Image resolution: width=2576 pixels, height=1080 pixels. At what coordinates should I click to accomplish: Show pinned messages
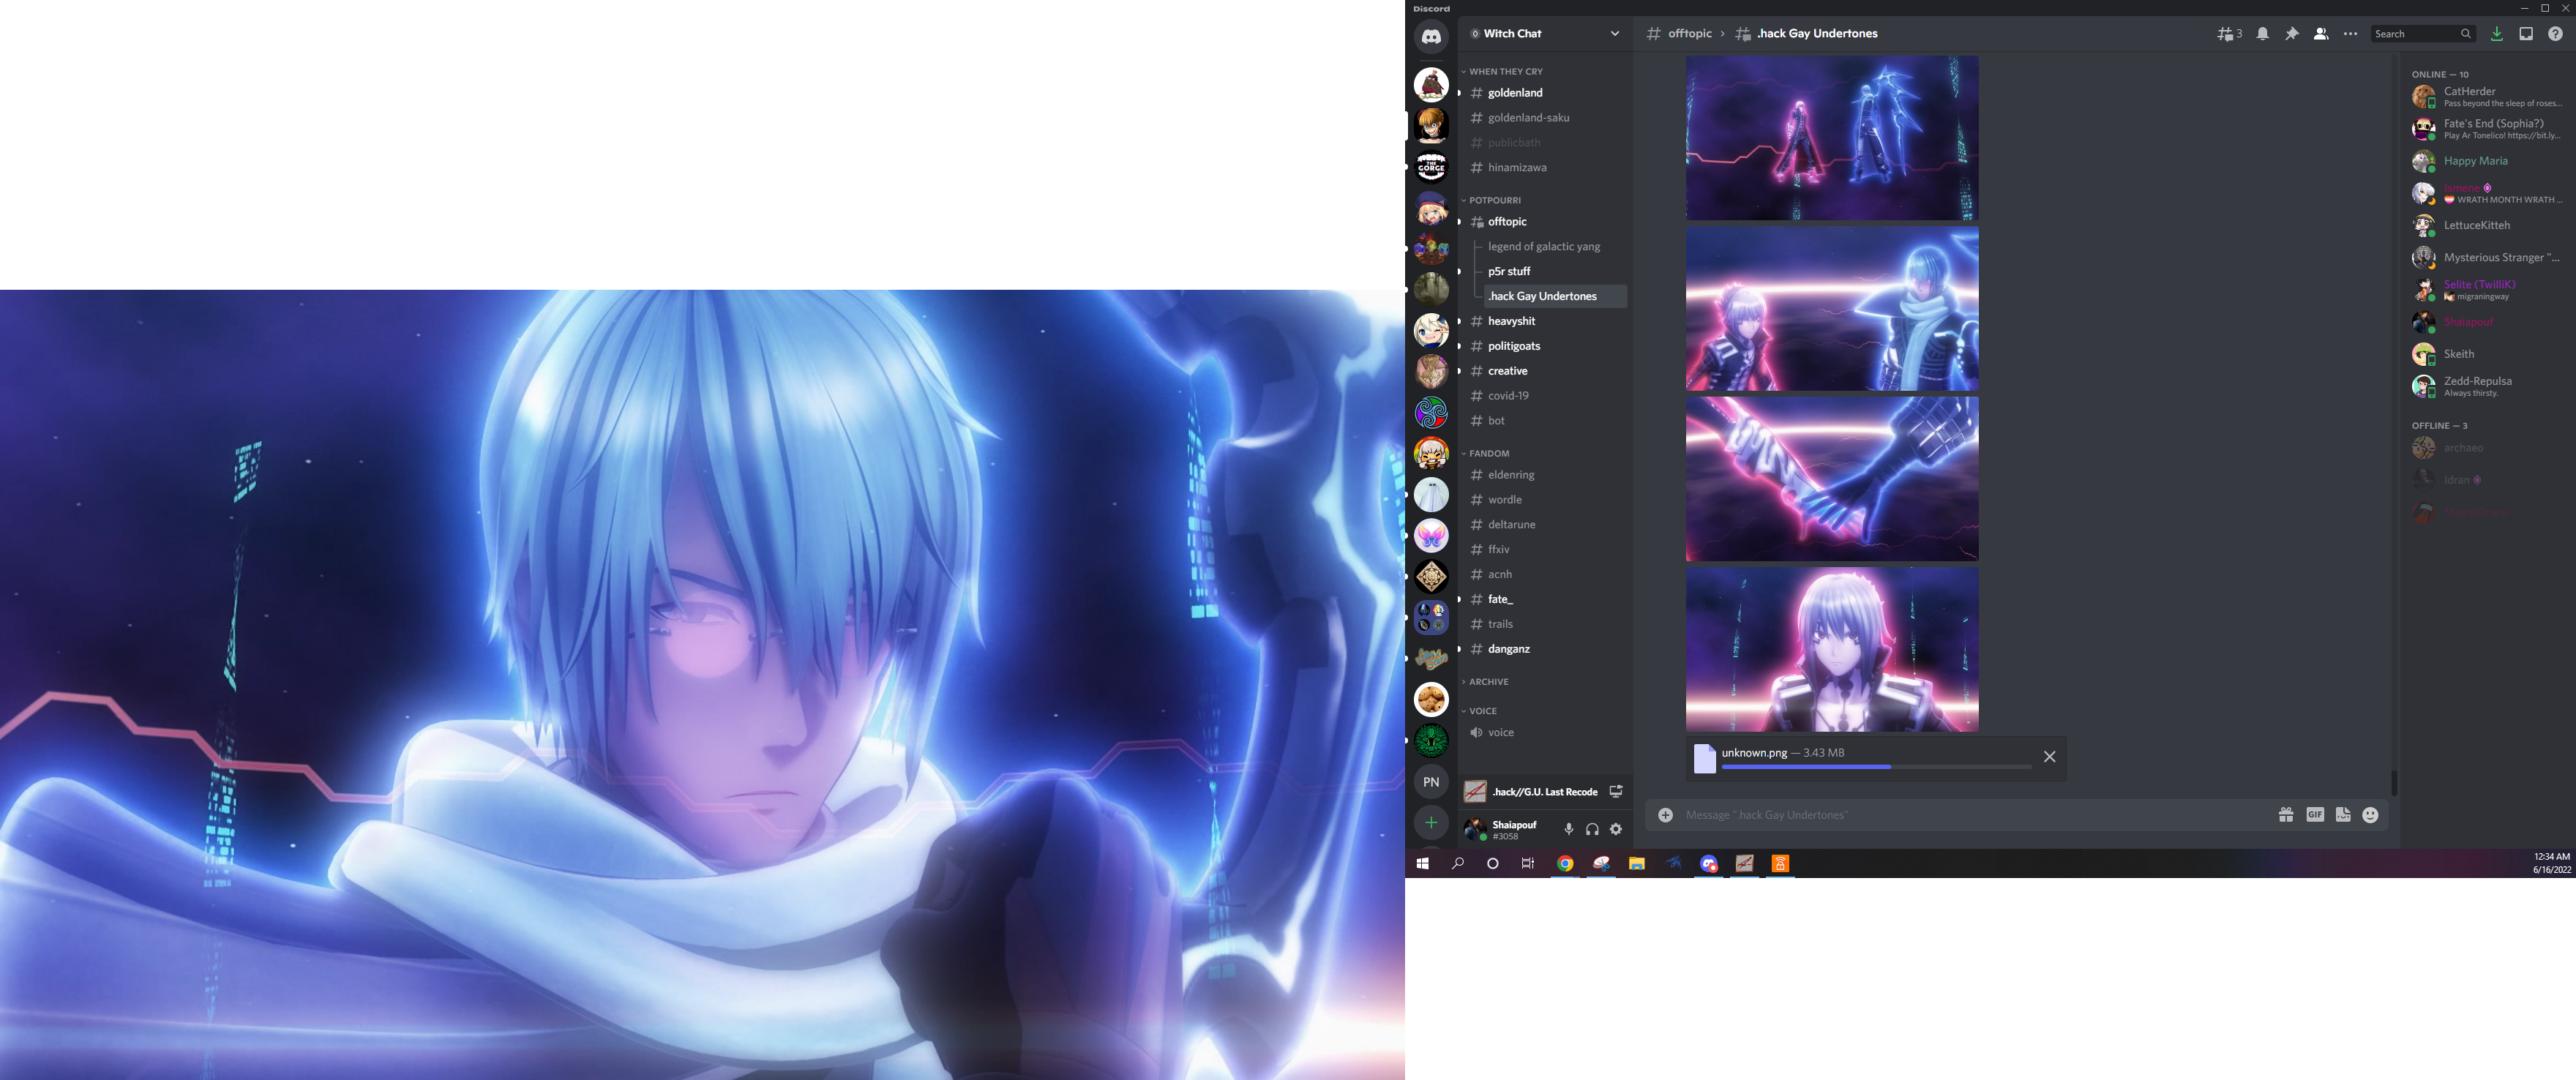pyautogui.click(x=2292, y=34)
